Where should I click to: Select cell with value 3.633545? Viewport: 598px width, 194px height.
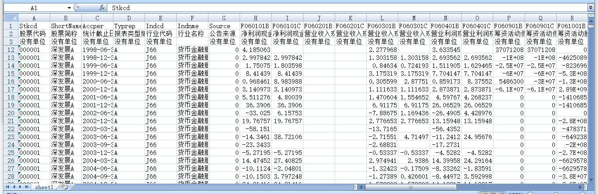tap(445, 50)
